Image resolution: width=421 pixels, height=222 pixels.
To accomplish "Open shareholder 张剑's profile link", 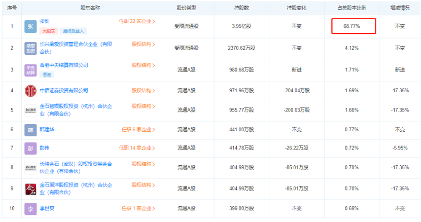I will 44,21.
